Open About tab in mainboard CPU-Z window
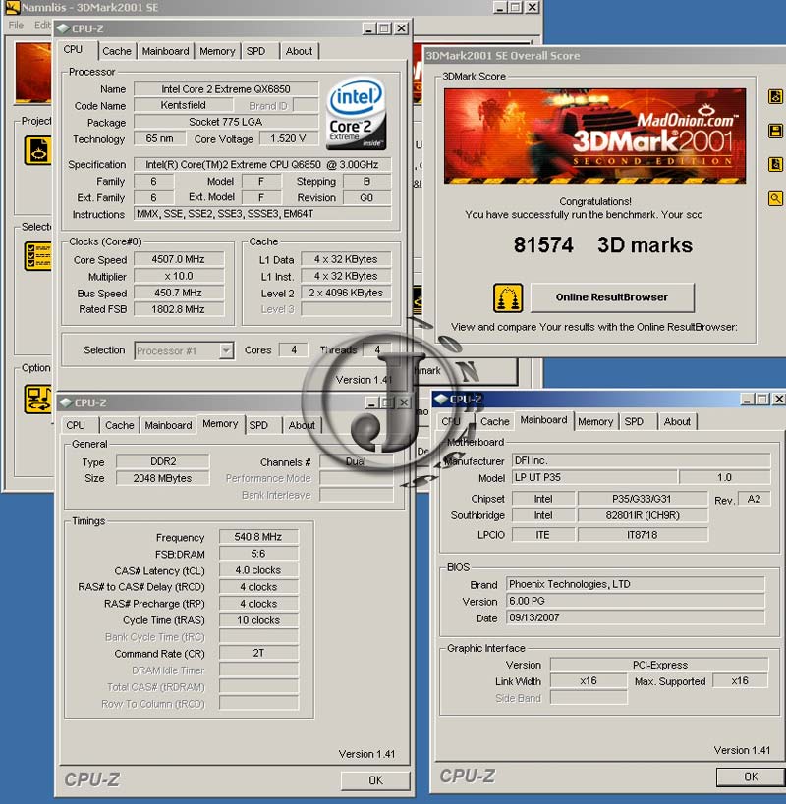This screenshot has width=786, height=804. click(x=677, y=421)
